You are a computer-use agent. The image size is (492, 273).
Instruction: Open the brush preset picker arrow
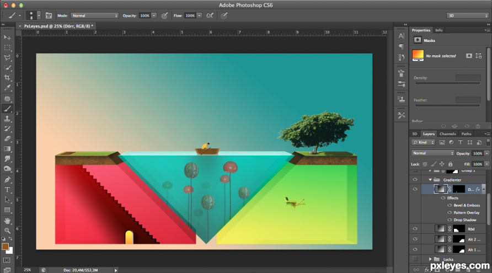(39, 15)
